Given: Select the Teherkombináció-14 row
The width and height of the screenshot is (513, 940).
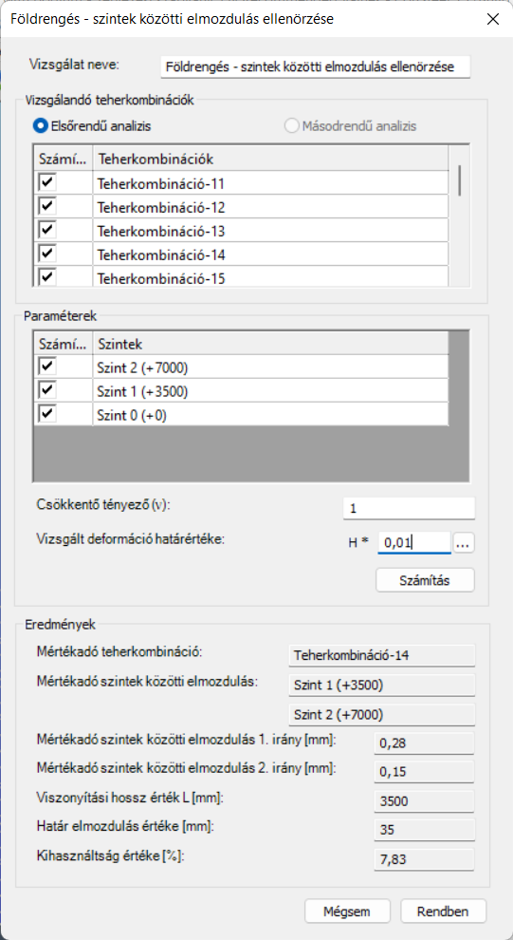Looking at the screenshot, I should 270,255.
